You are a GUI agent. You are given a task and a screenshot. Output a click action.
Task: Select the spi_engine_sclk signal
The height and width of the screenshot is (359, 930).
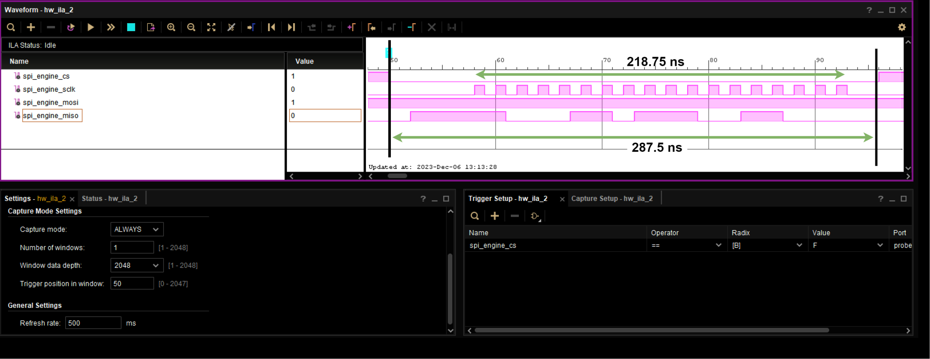pyautogui.click(x=49, y=89)
